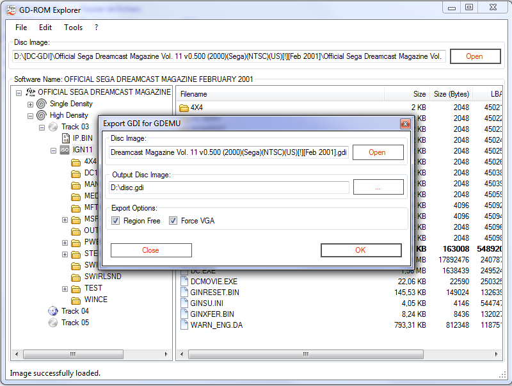Screen dimensions: 512x386
Task: Click the GINRESET.BIN file icon
Action: click(x=184, y=293)
